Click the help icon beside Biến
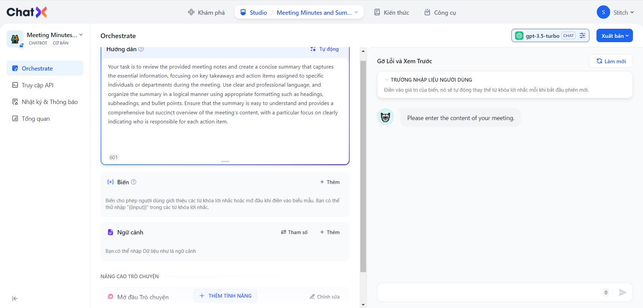Screen dimensions: 643x308 coord(134,182)
